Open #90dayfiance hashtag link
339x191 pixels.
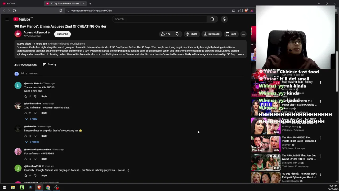[x=77, y=44]
